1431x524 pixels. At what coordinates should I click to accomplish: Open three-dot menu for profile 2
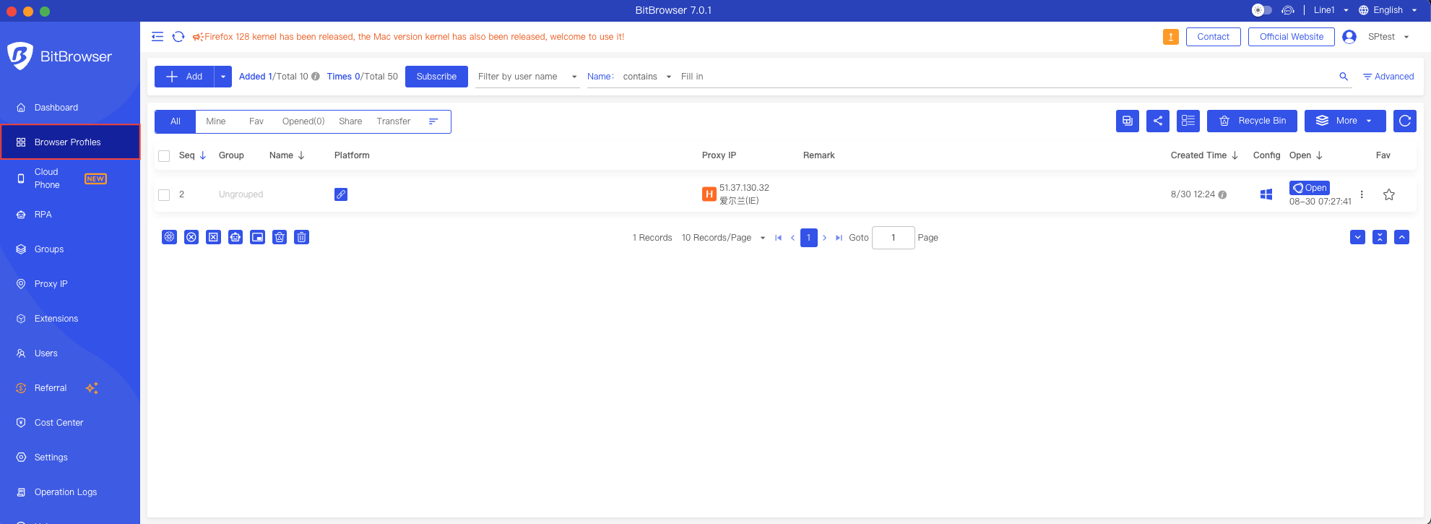pos(1362,194)
